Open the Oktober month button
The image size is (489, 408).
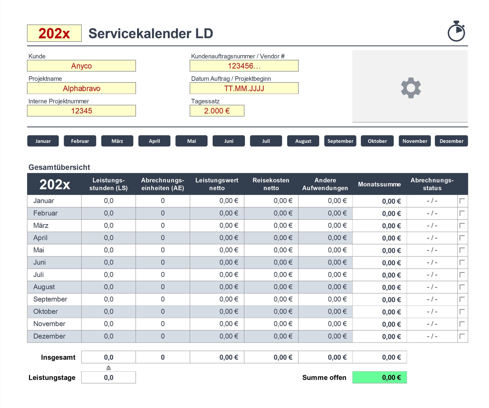(x=377, y=141)
